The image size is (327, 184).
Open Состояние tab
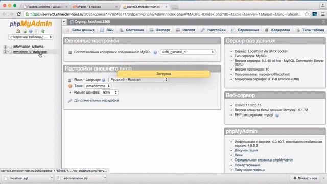132,30
